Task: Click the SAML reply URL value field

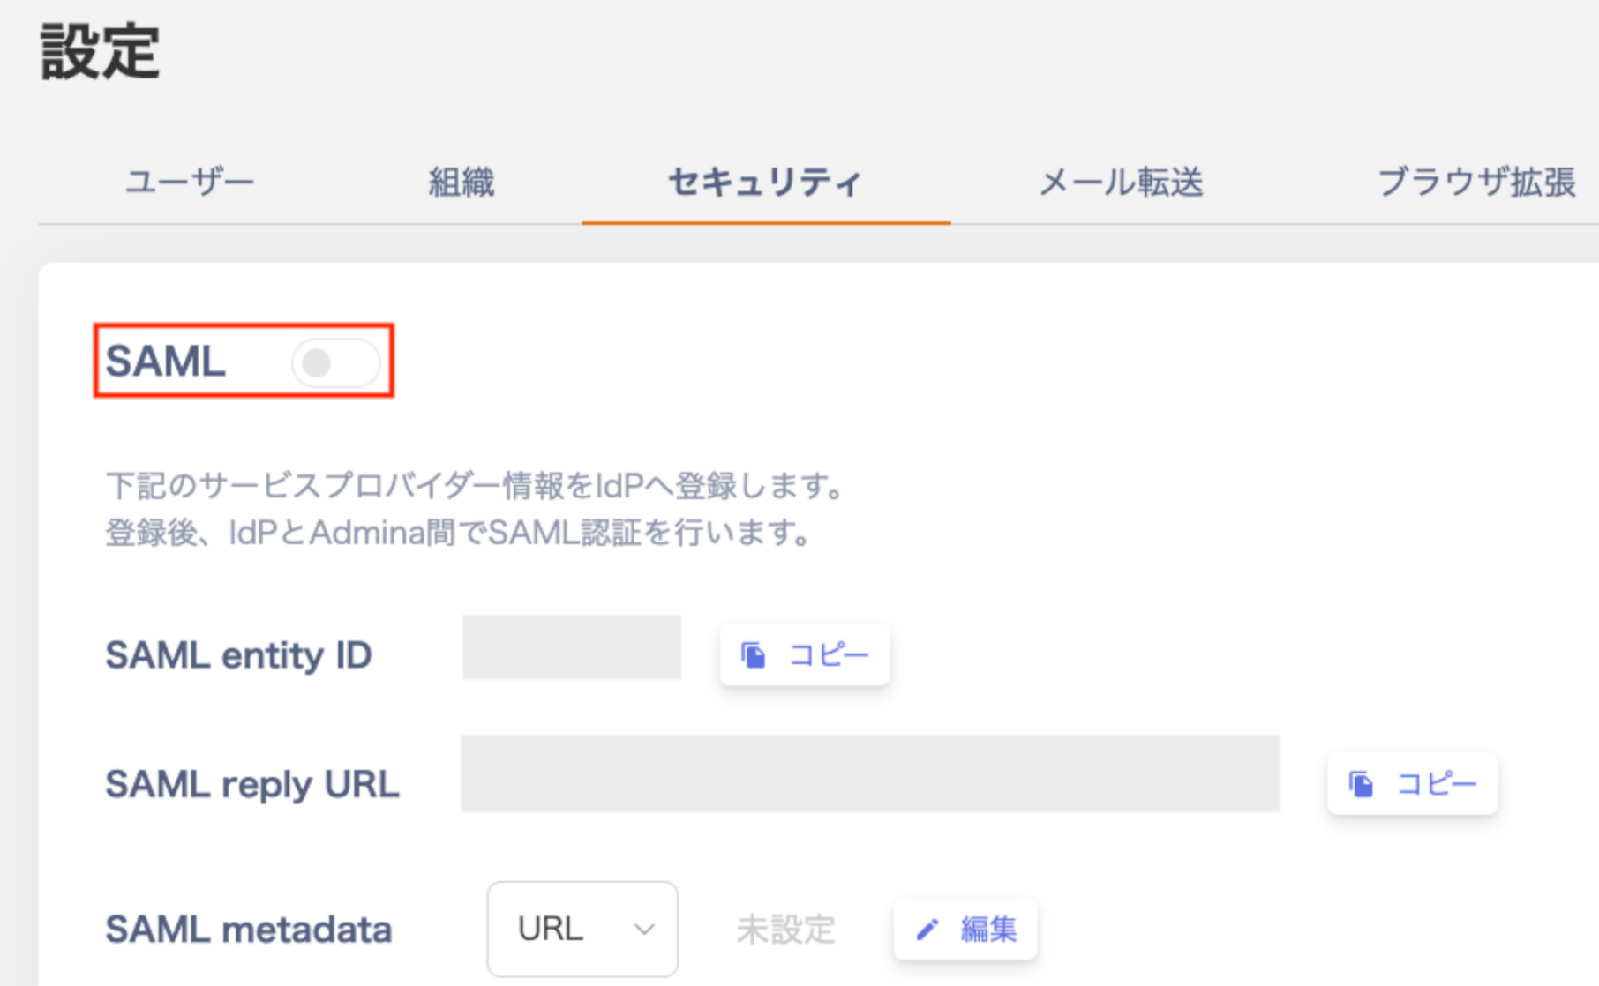Action: (x=870, y=773)
